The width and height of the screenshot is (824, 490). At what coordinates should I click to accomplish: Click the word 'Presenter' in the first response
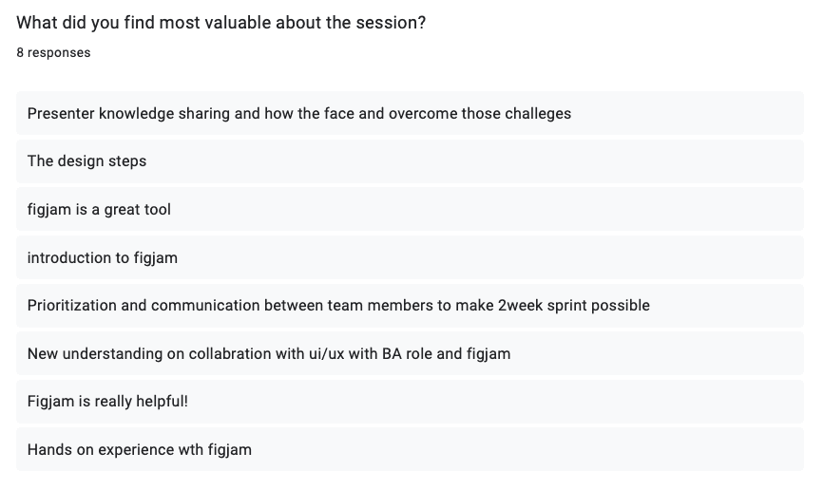61,113
